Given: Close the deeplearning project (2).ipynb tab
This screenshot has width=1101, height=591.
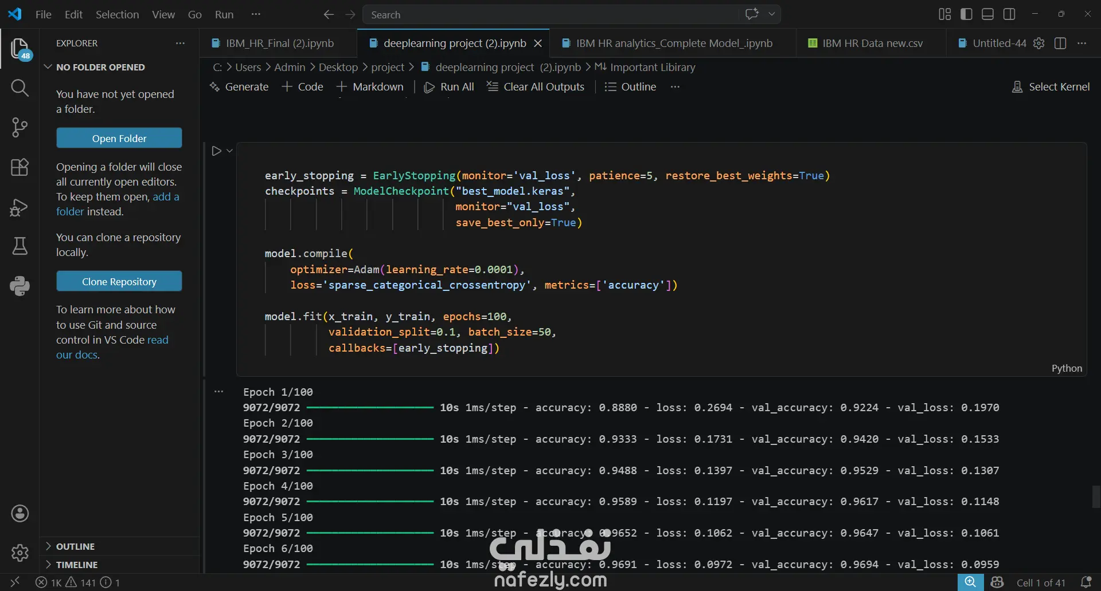Looking at the screenshot, I should (x=538, y=43).
